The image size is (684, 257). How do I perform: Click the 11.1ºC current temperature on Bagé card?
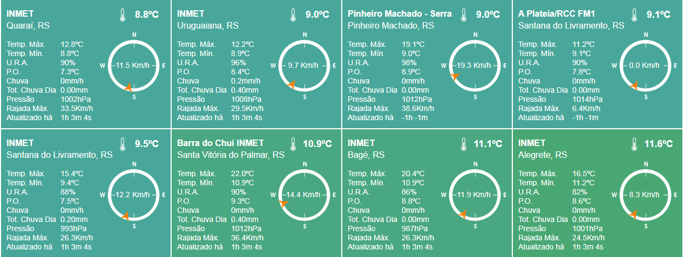pos(488,144)
